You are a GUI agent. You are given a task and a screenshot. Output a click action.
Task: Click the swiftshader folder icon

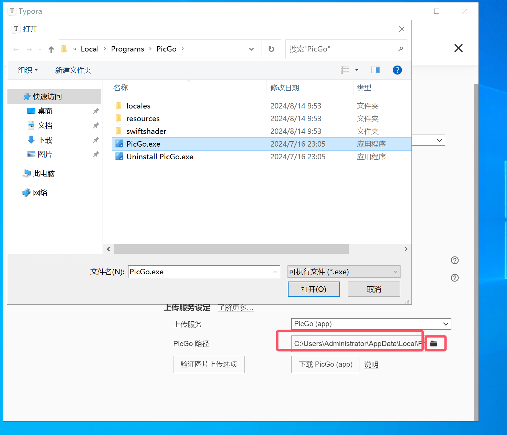click(119, 131)
